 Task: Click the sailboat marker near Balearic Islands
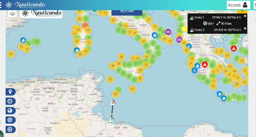[23, 40]
